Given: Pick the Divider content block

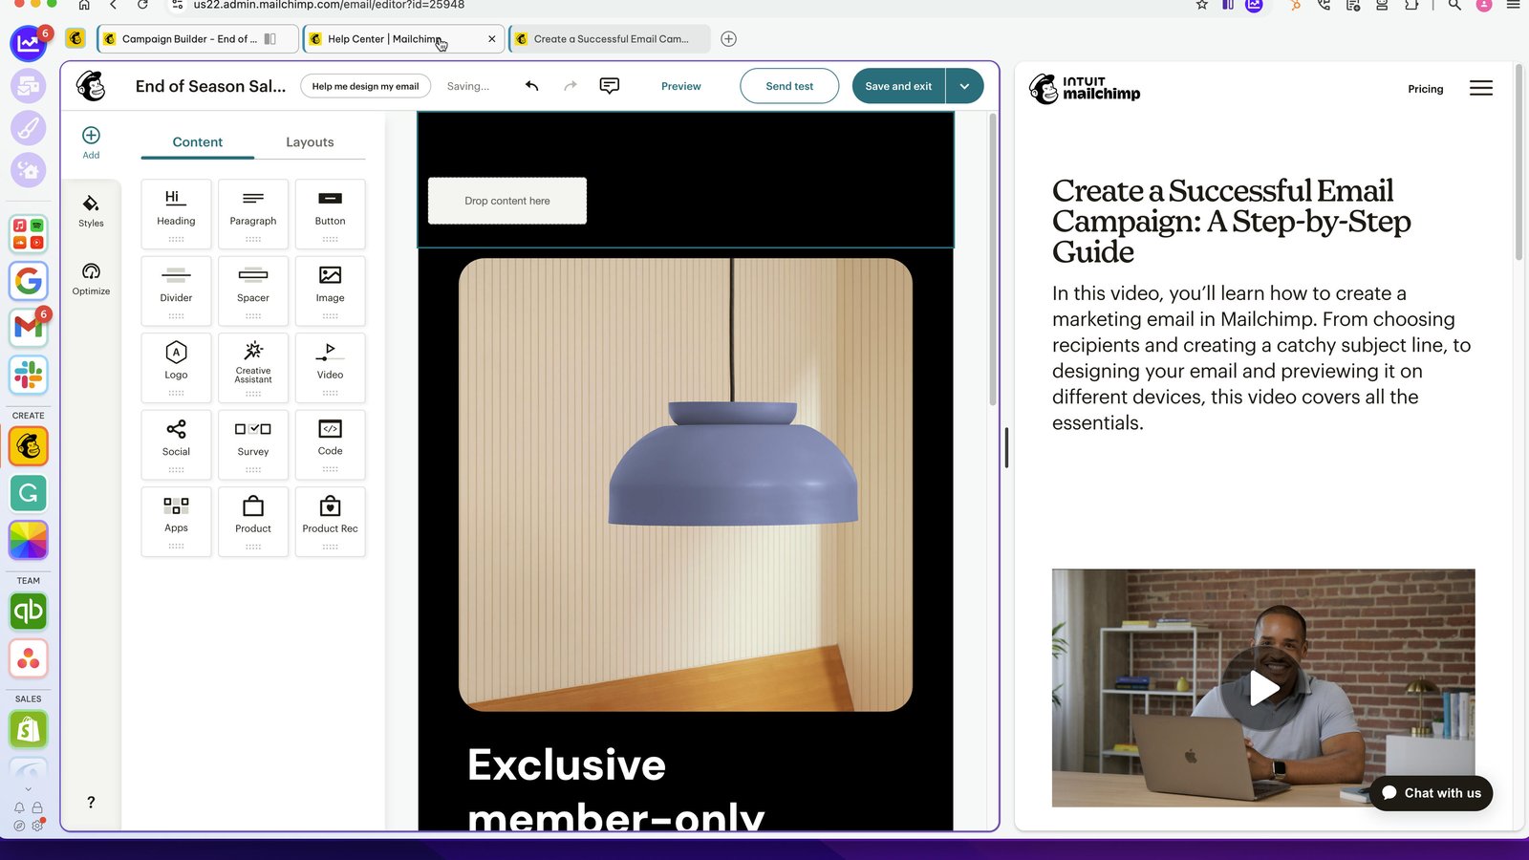Looking at the screenshot, I should coord(176,290).
